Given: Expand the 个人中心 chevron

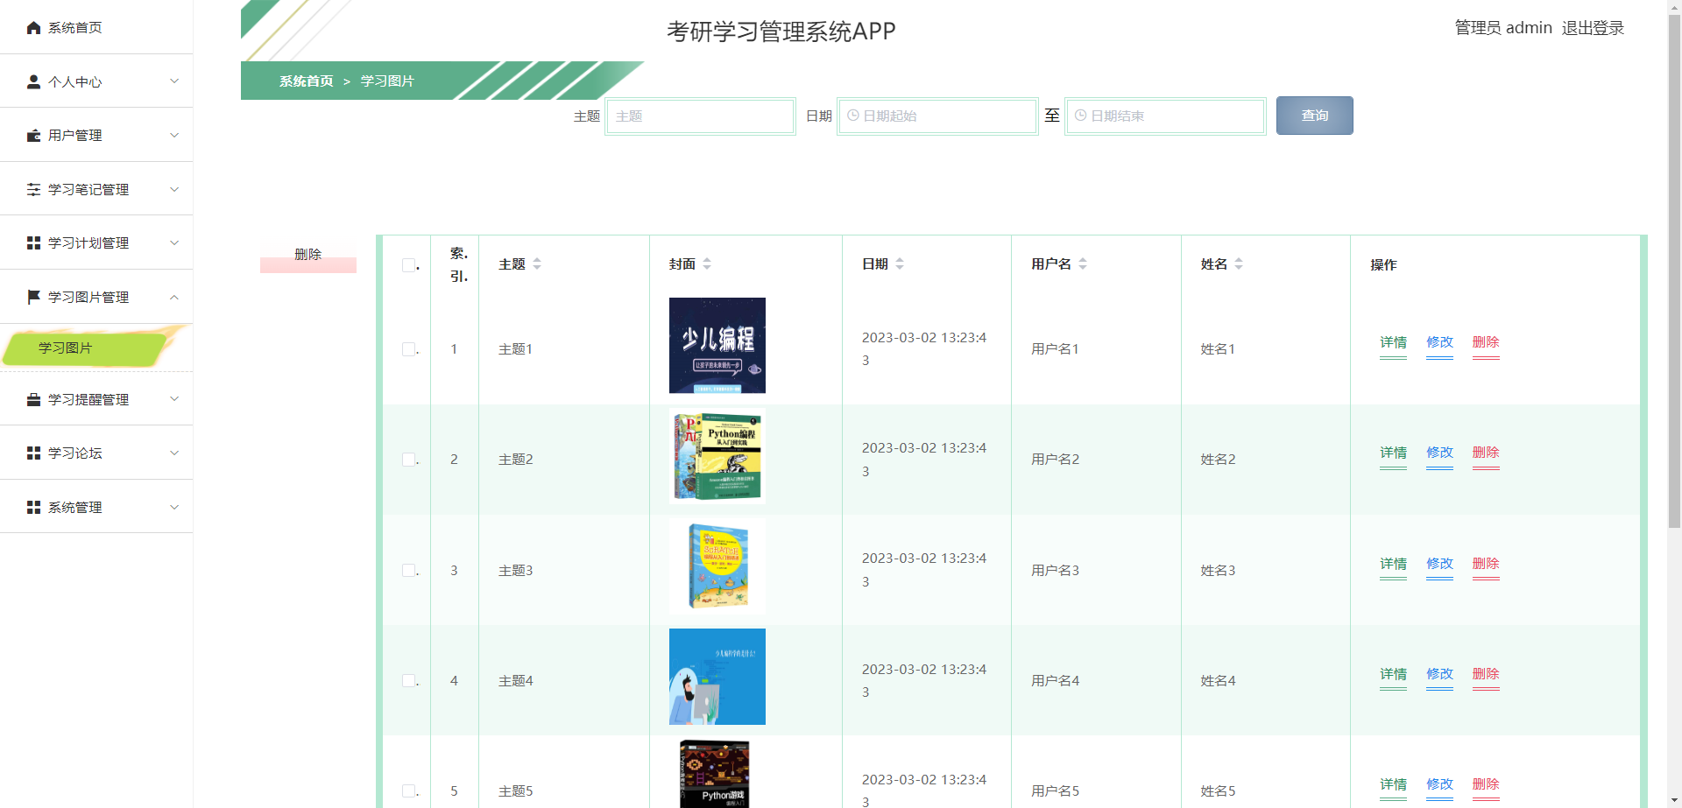Looking at the screenshot, I should point(174,81).
